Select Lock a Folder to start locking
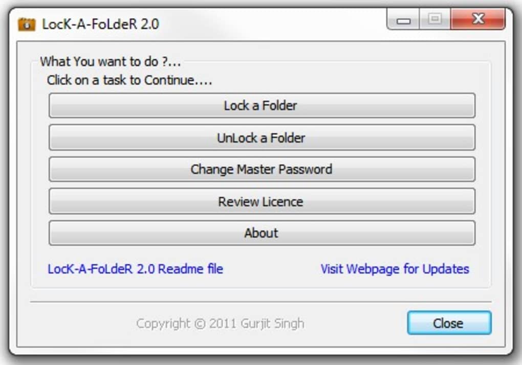The height and width of the screenshot is (365, 522). tap(261, 106)
